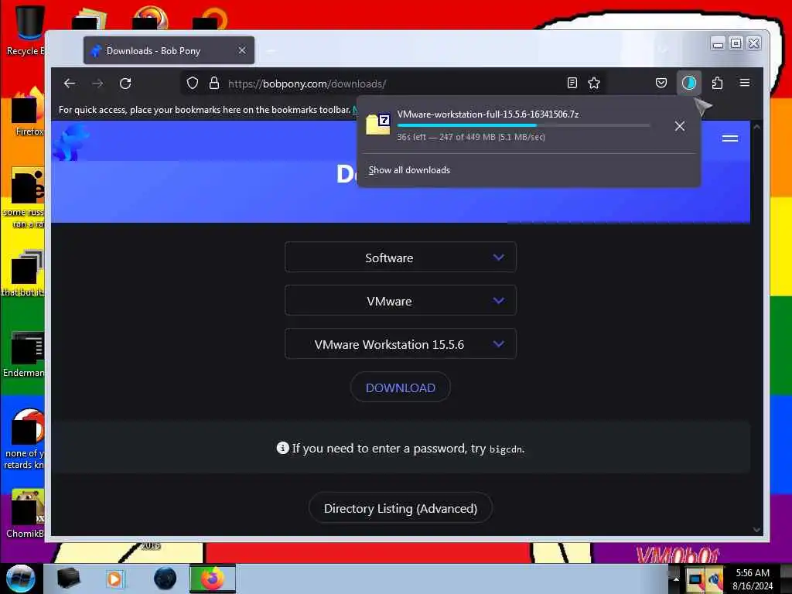Go back using the browser back arrow
Screen dimensions: 792x594
tap(70, 84)
